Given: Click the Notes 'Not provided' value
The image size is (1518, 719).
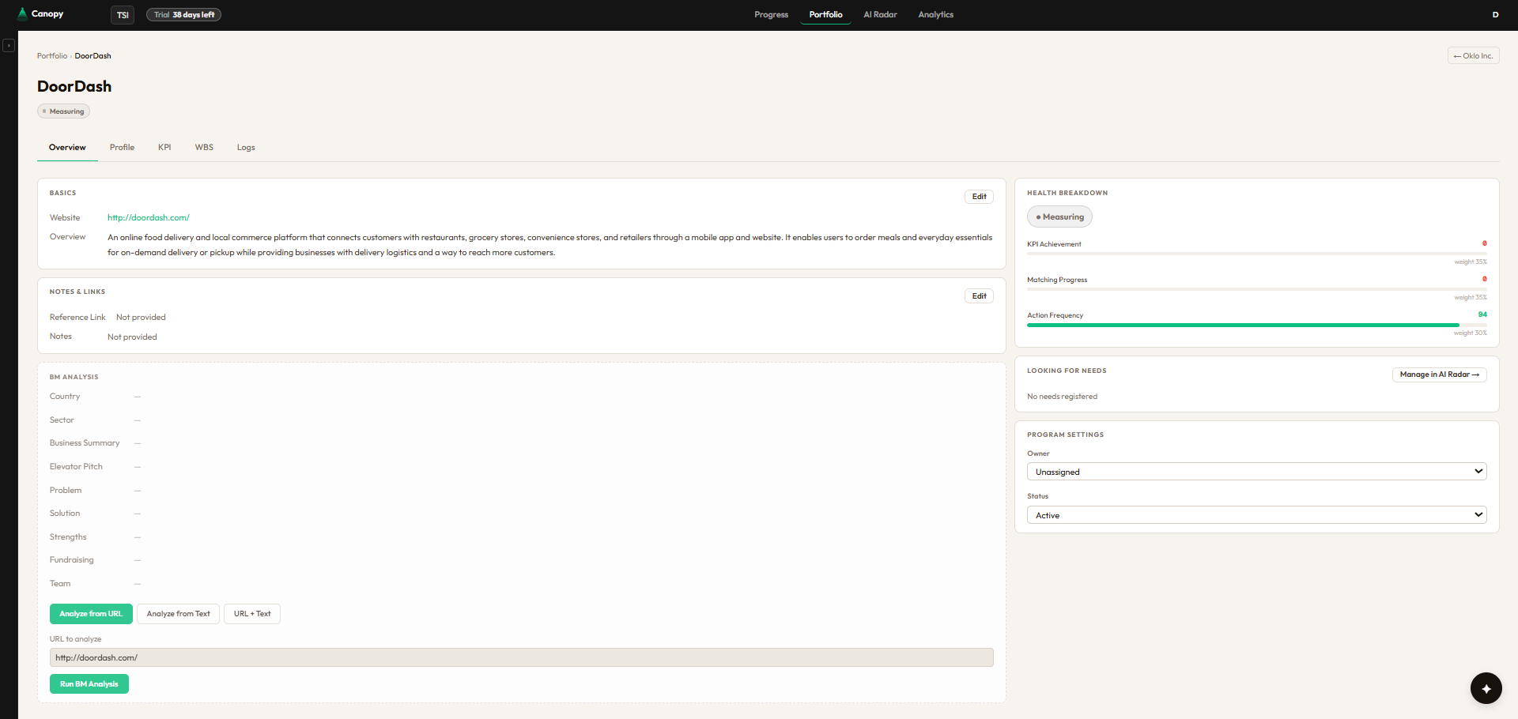Looking at the screenshot, I should [132, 337].
